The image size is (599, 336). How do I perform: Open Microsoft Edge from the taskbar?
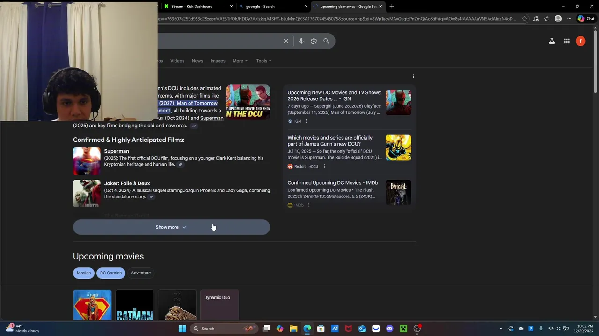(x=307, y=329)
